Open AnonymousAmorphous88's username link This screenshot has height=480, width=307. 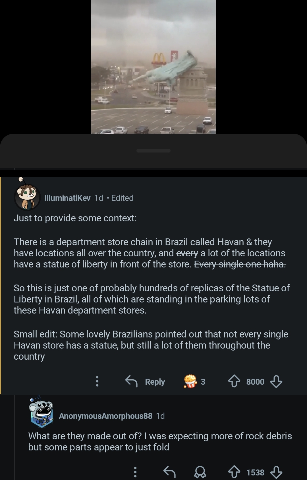pos(105,416)
